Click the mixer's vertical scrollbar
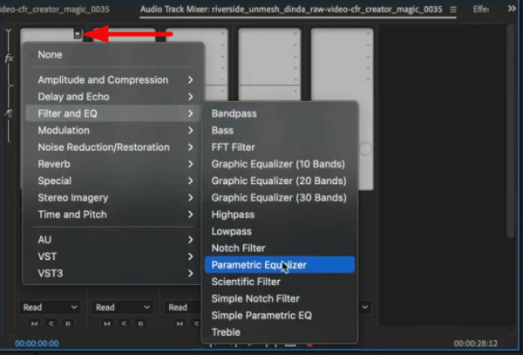This screenshot has height=355, width=523. coord(510,131)
